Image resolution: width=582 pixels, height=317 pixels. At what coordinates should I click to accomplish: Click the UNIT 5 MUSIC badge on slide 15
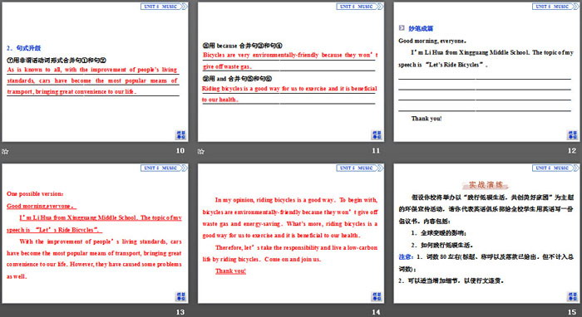click(x=555, y=168)
